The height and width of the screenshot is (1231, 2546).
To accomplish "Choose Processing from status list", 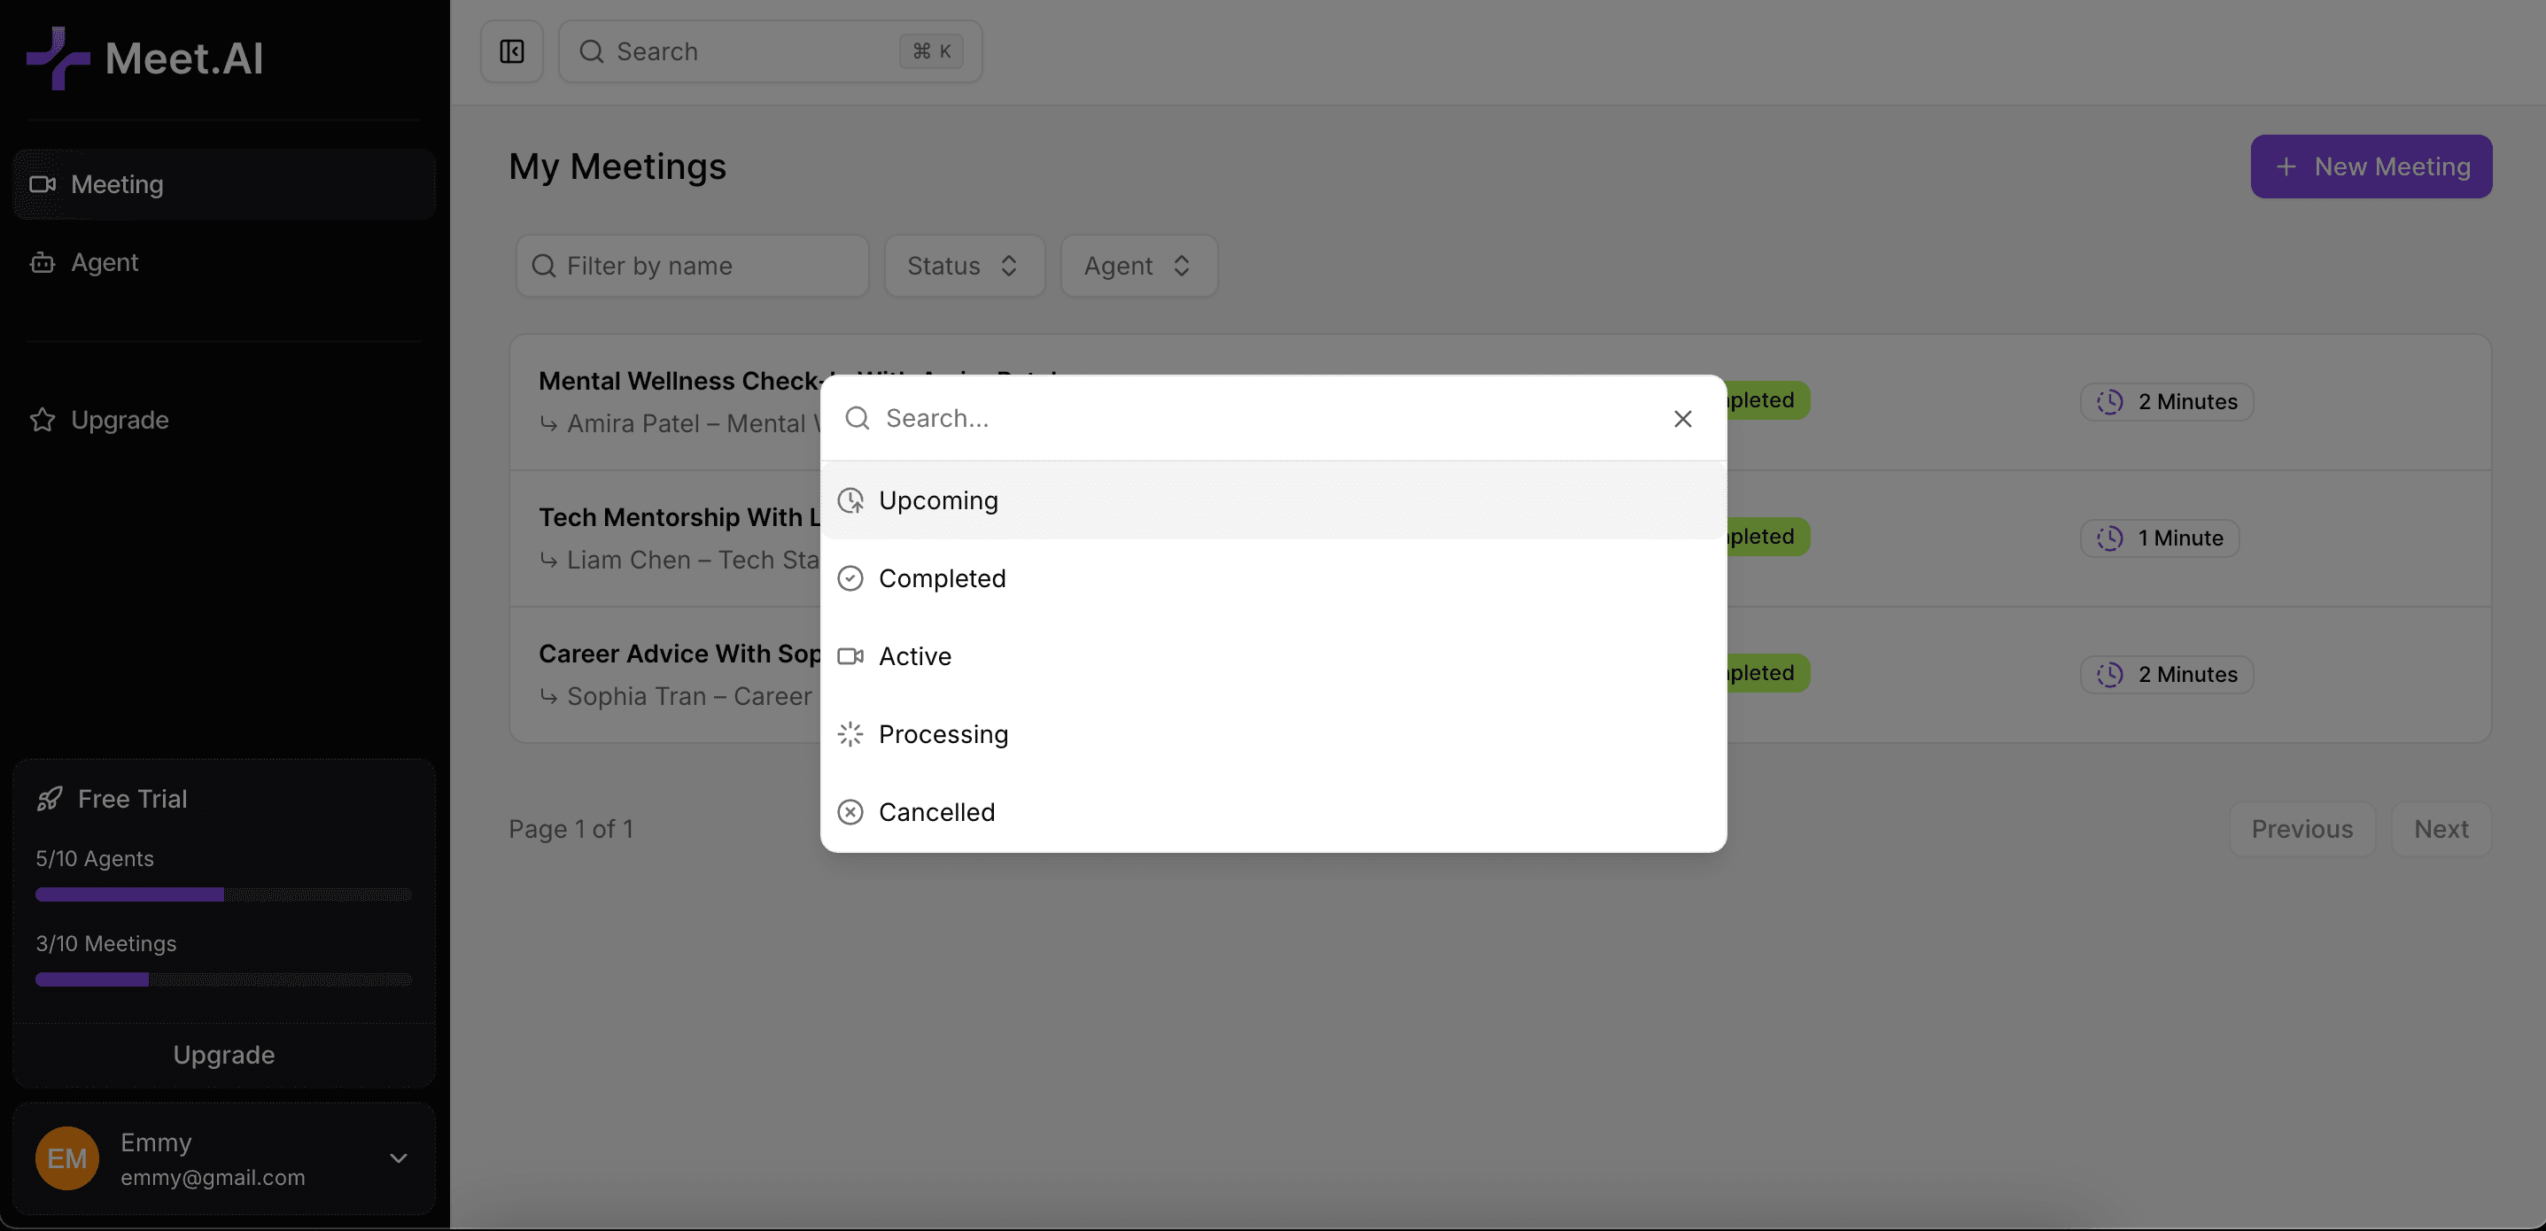I will (x=943, y=734).
